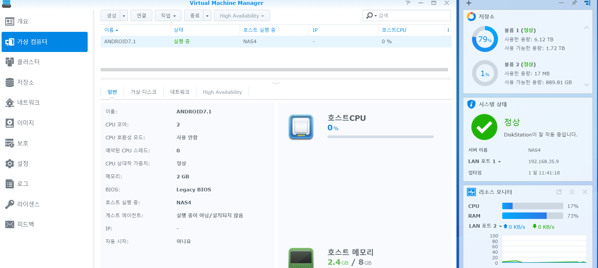598x268 pixels.
Task: Open the 저장소 sidebar section
Action: [x=44, y=83]
